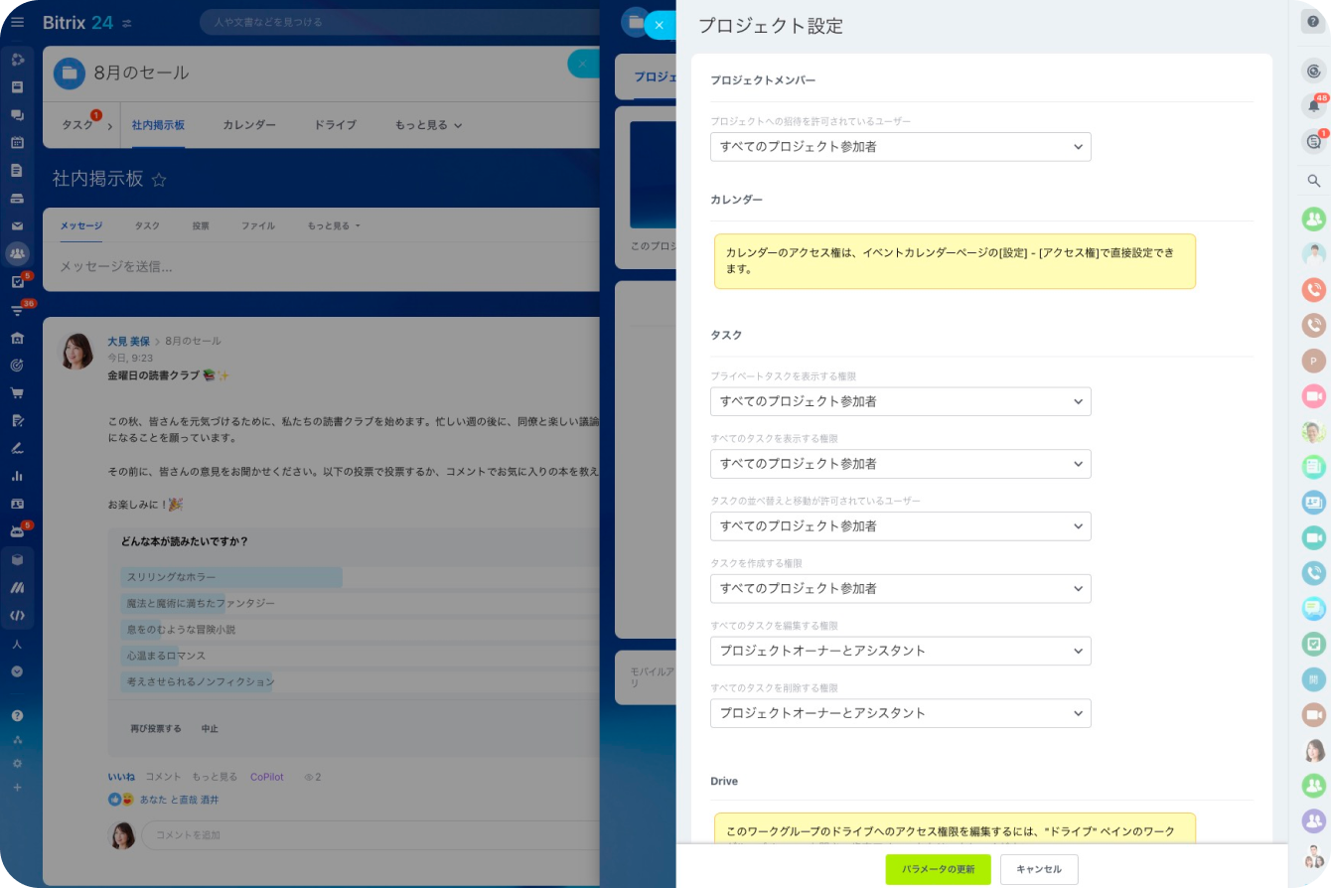Click the help question mark icon

point(1313,21)
